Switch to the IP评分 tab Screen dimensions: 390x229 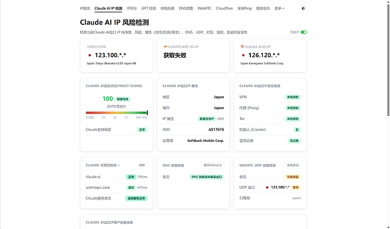pos(132,8)
